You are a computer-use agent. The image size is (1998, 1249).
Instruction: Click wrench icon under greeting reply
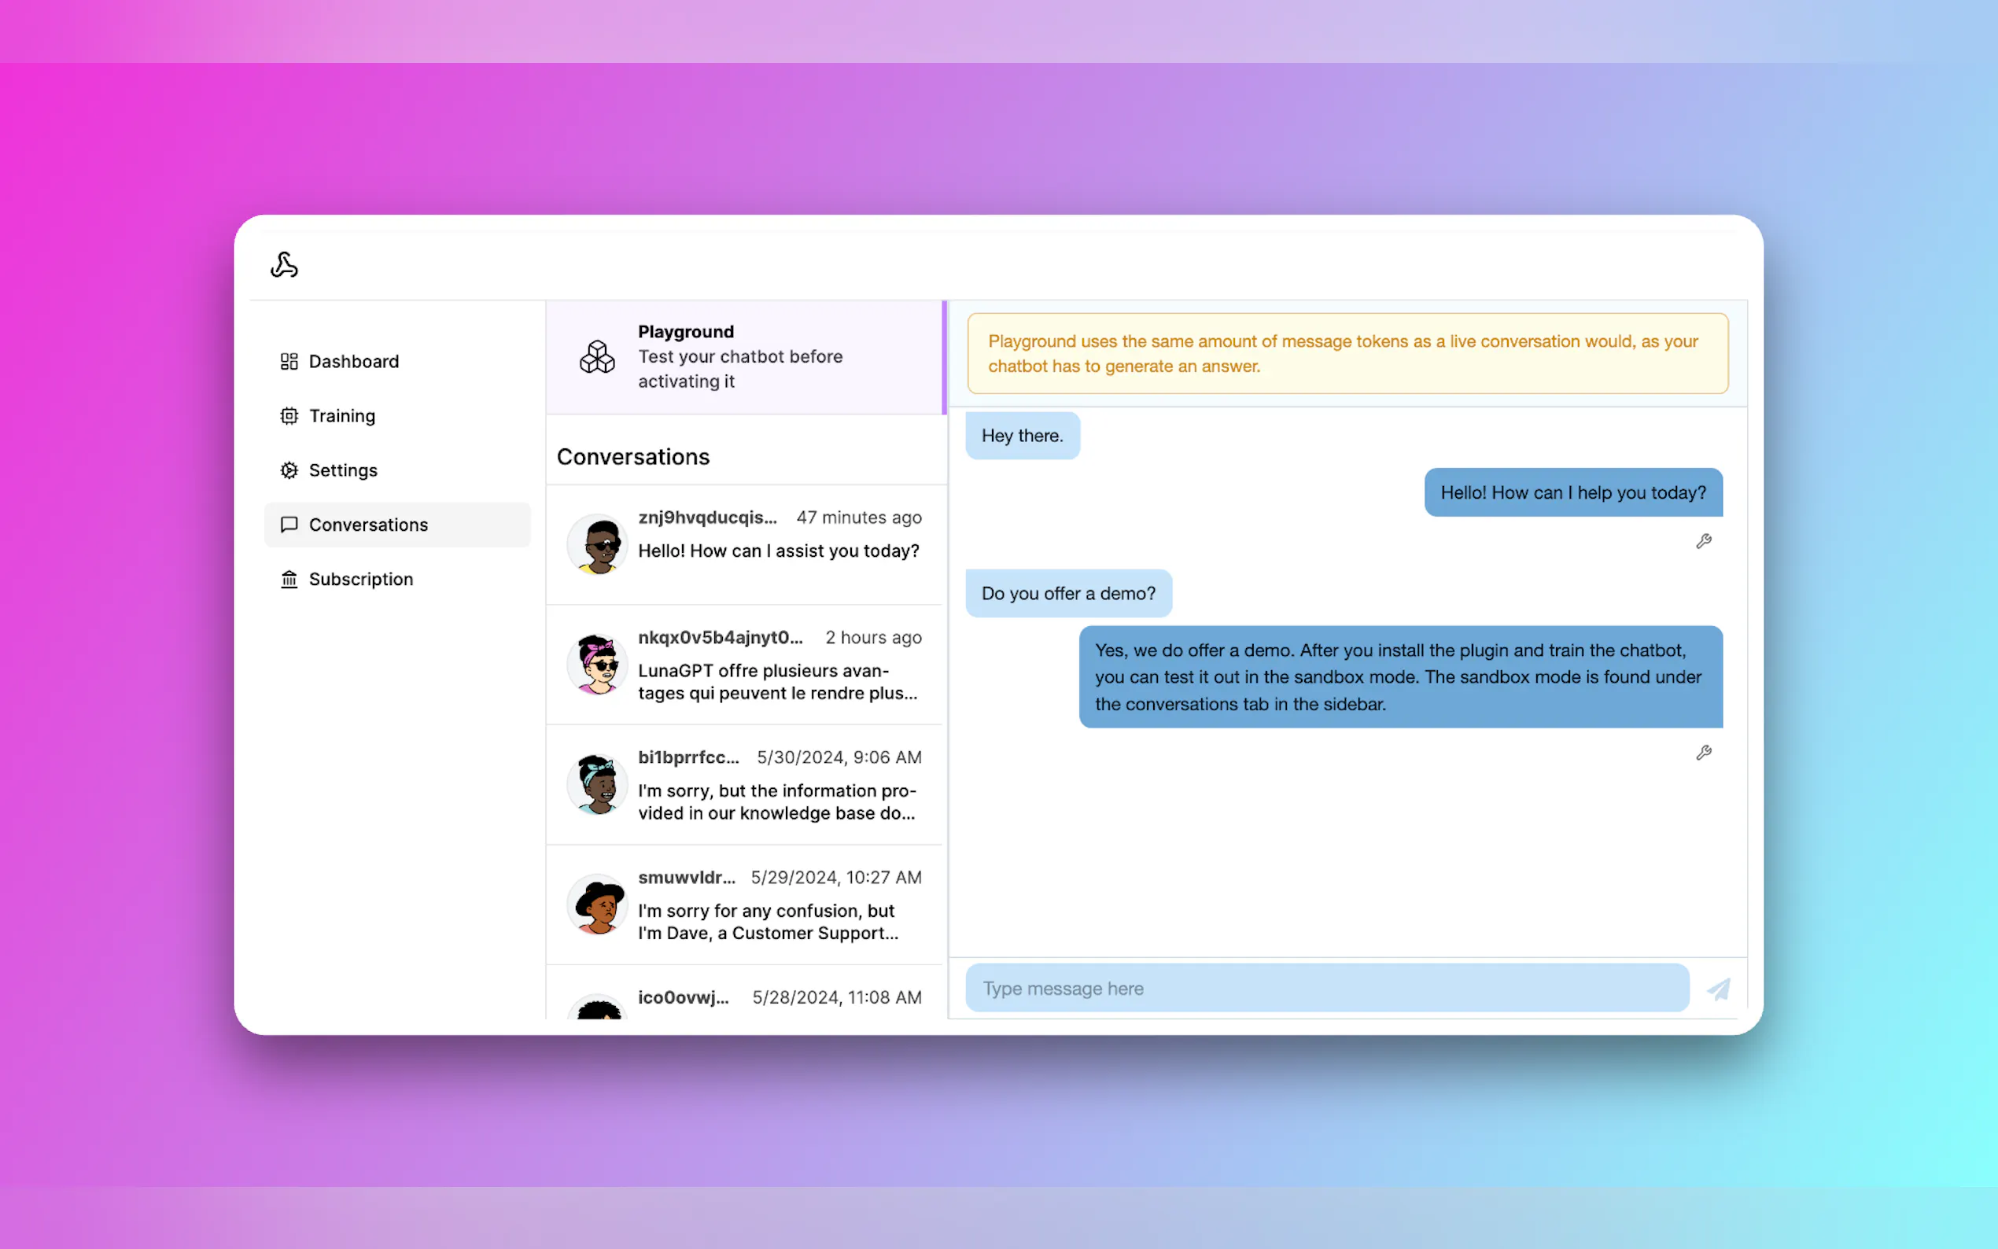click(x=1703, y=542)
